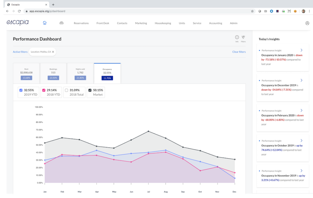The height and width of the screenshot is (198, 313).
Task: Expand the December 2019 occupancy insight
Action: point(301,80)
